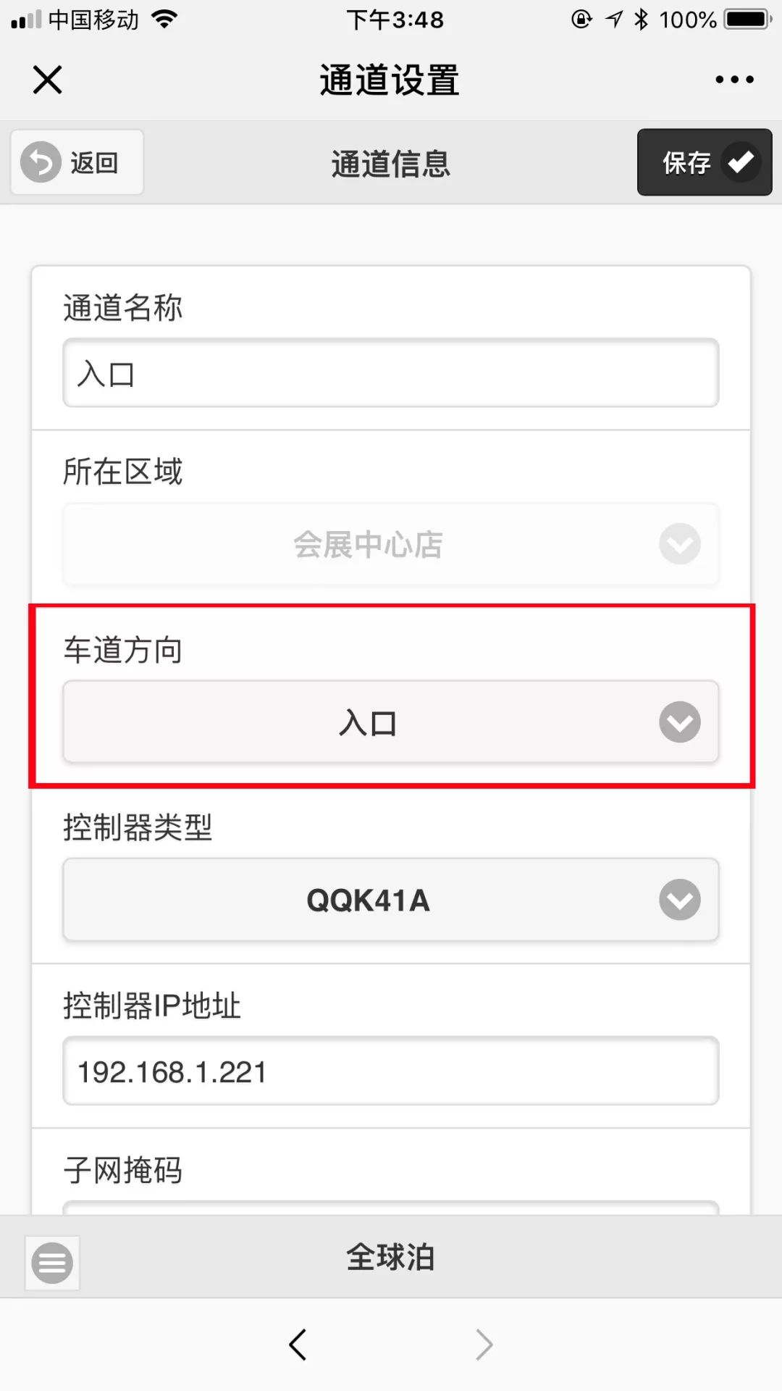Open the 会展中心店 area selector

pyautogui.click(x=391, y=543)
